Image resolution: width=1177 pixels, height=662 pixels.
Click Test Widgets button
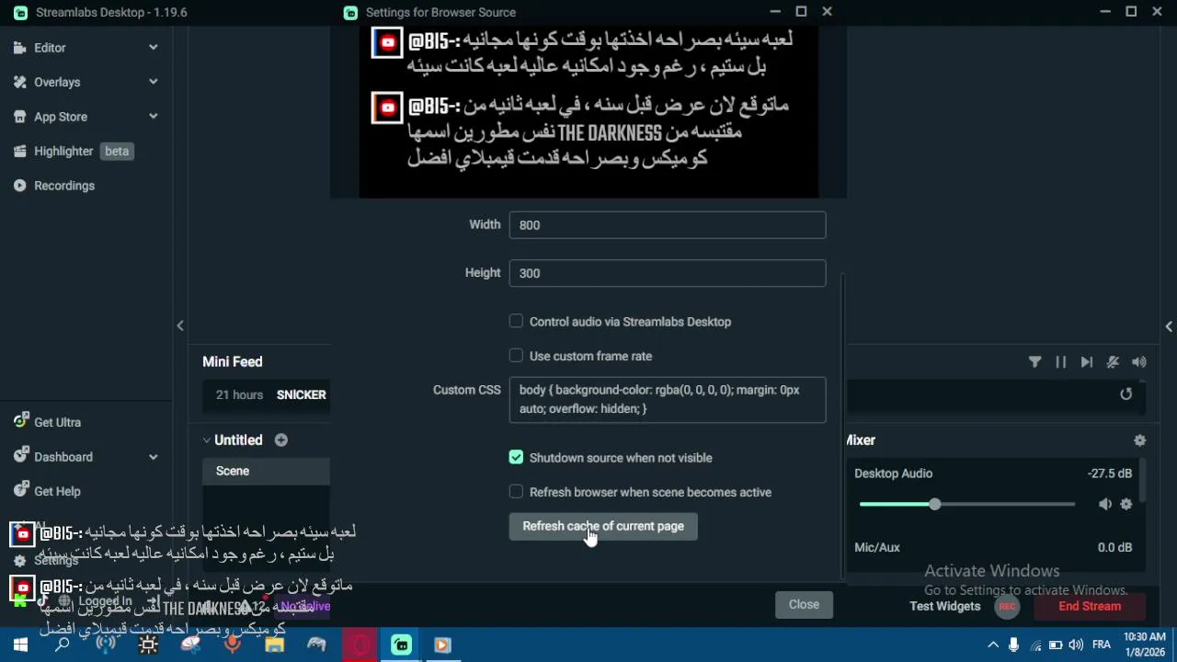[944, 606]
